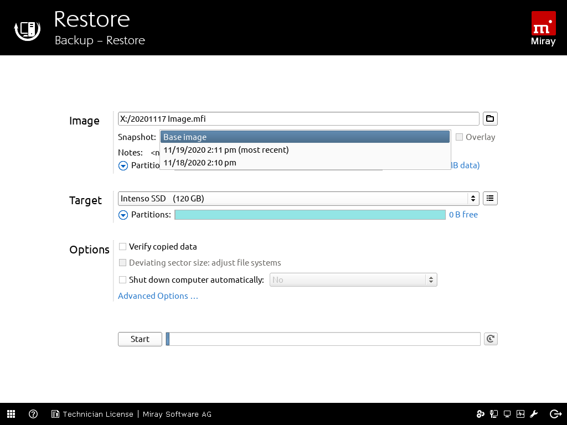Click the image file path field
The image size is (567, 425).
pos(298,118)
